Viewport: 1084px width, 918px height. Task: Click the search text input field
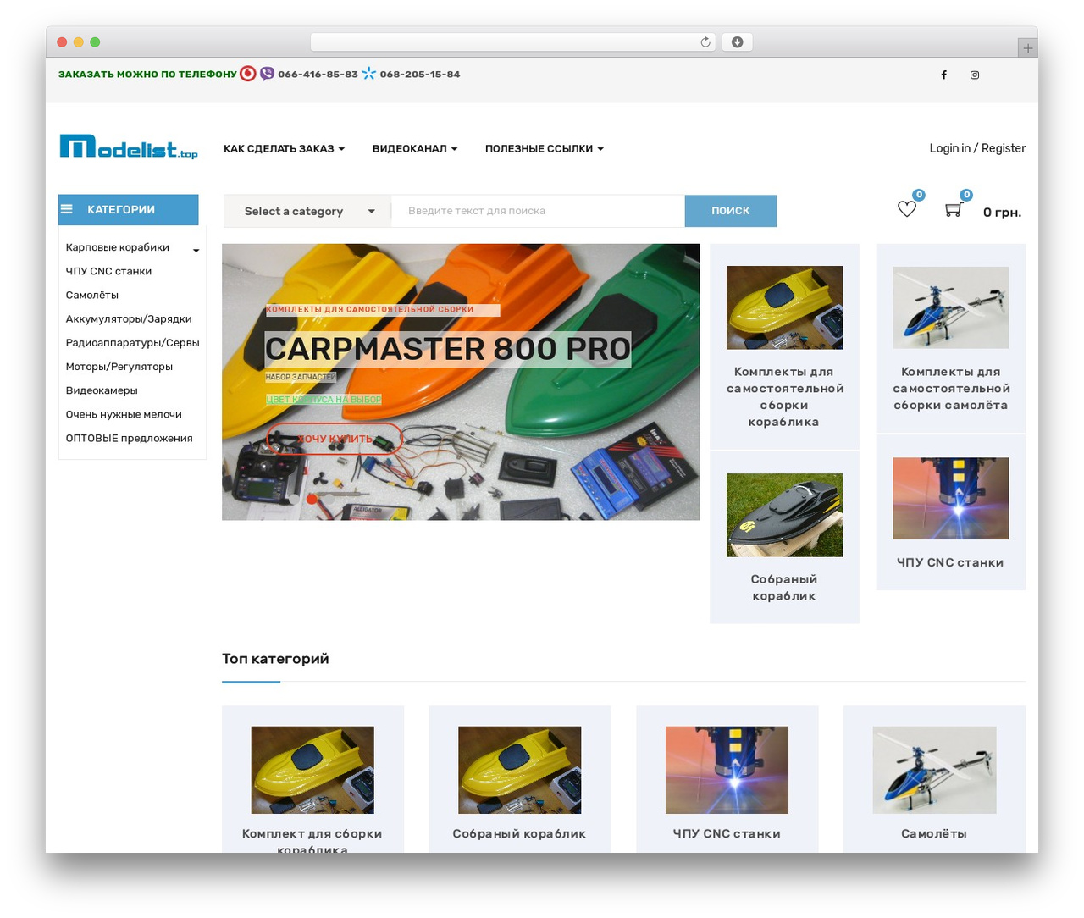click(x=538, y=211)
